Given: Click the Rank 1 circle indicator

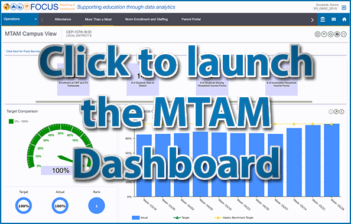Looking at the screenshot, I should coord(96,206).
